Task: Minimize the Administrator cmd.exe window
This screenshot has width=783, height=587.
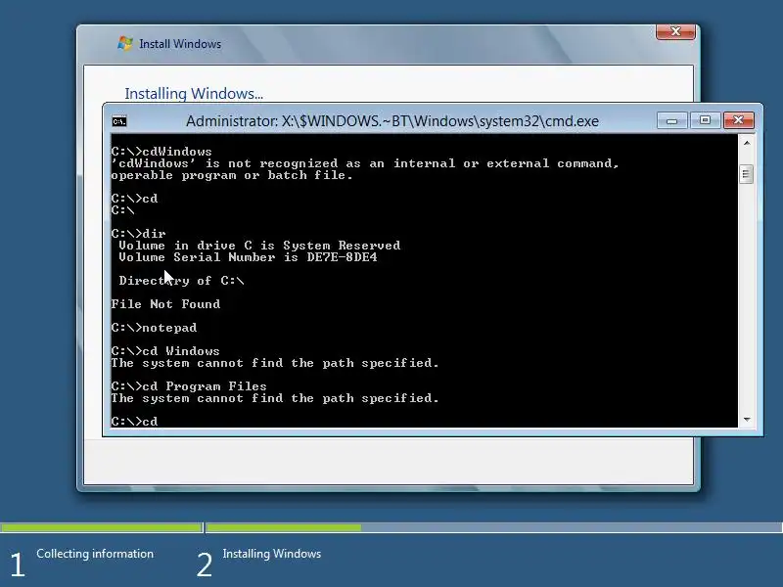Action: [672, 120]
